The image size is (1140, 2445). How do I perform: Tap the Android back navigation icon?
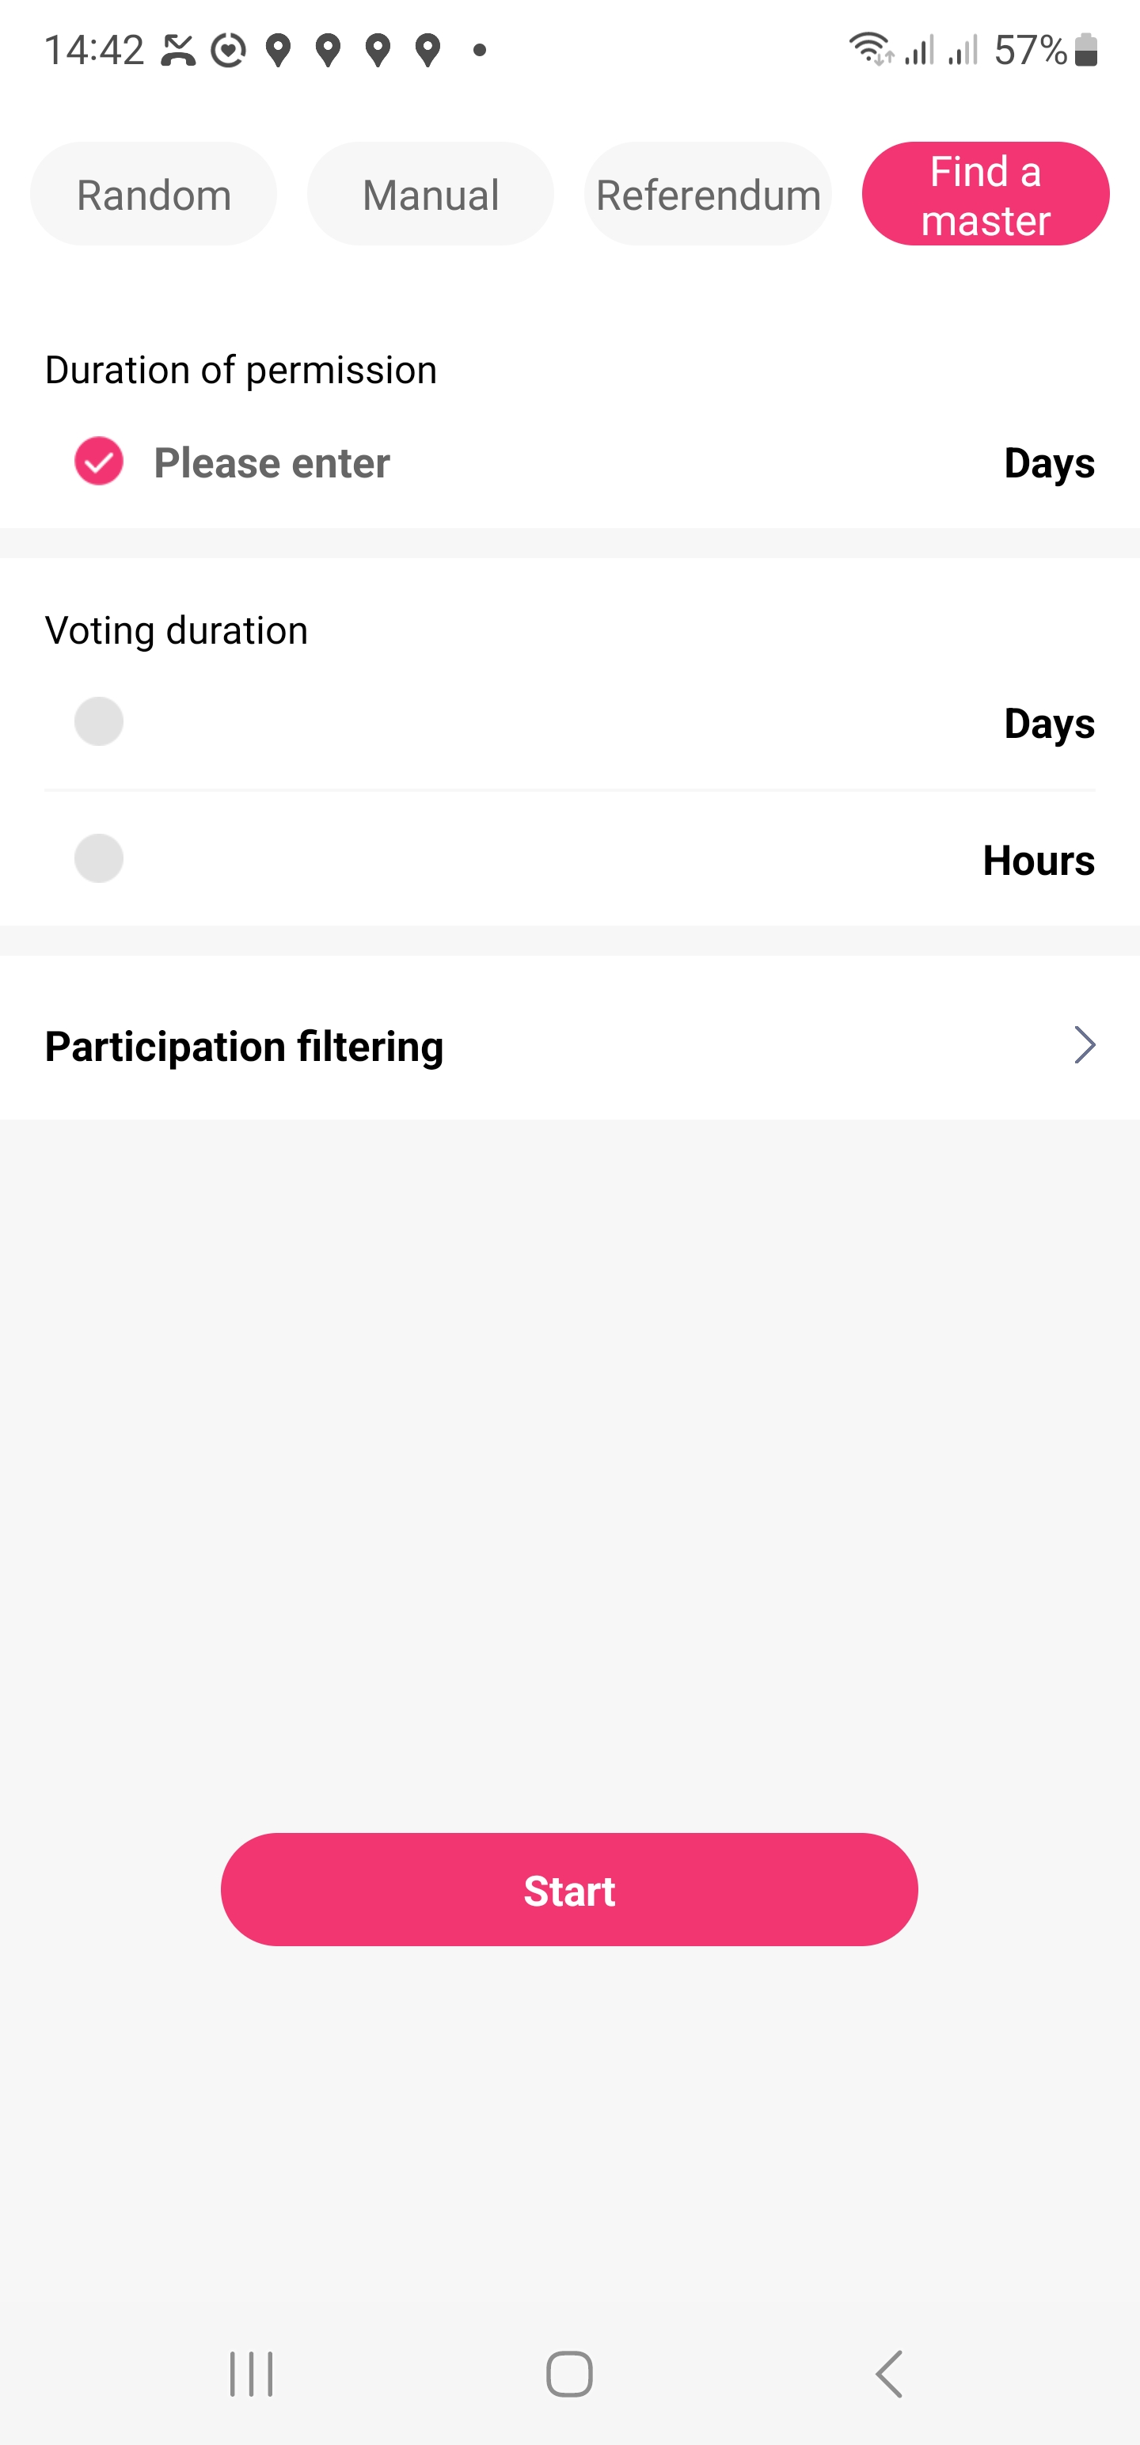tap(888, 2374)
